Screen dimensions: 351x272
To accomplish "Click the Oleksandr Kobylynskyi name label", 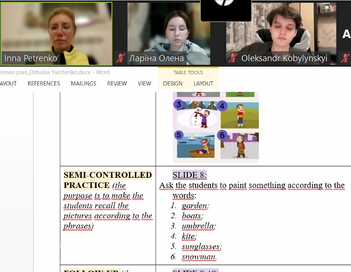I will pos(284,58).
